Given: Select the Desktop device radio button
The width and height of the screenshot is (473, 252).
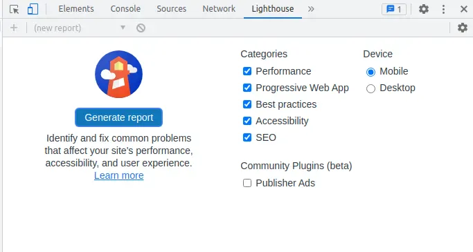Looking at the screenshot, I should click(371, 88).
